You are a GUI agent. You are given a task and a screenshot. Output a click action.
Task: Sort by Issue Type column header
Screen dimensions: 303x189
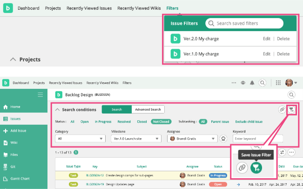click(74, 166)
